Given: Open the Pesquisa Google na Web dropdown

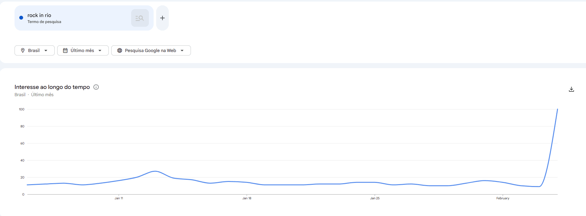Looking at the screenshot, I should [x=182, y=50].
